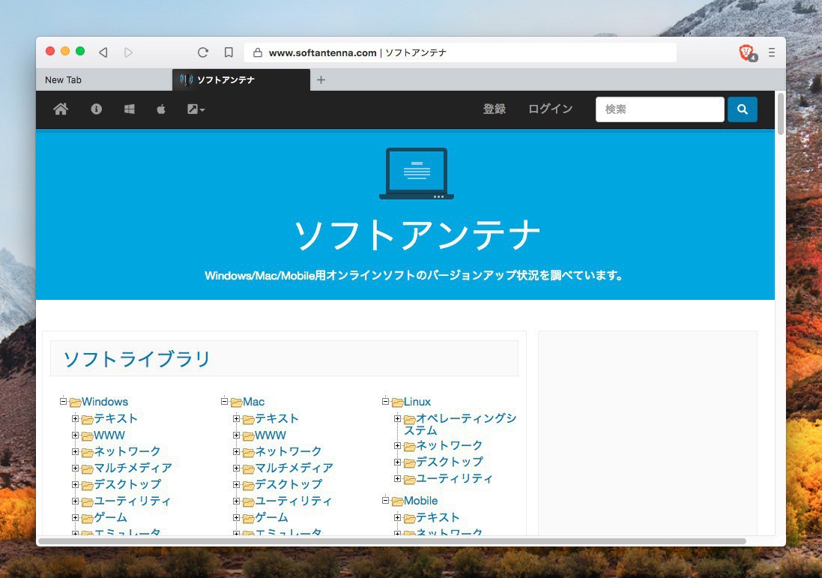Open ユーティリティ under Windows
Viewport: 822px width, 578px height.
point(132,501)
